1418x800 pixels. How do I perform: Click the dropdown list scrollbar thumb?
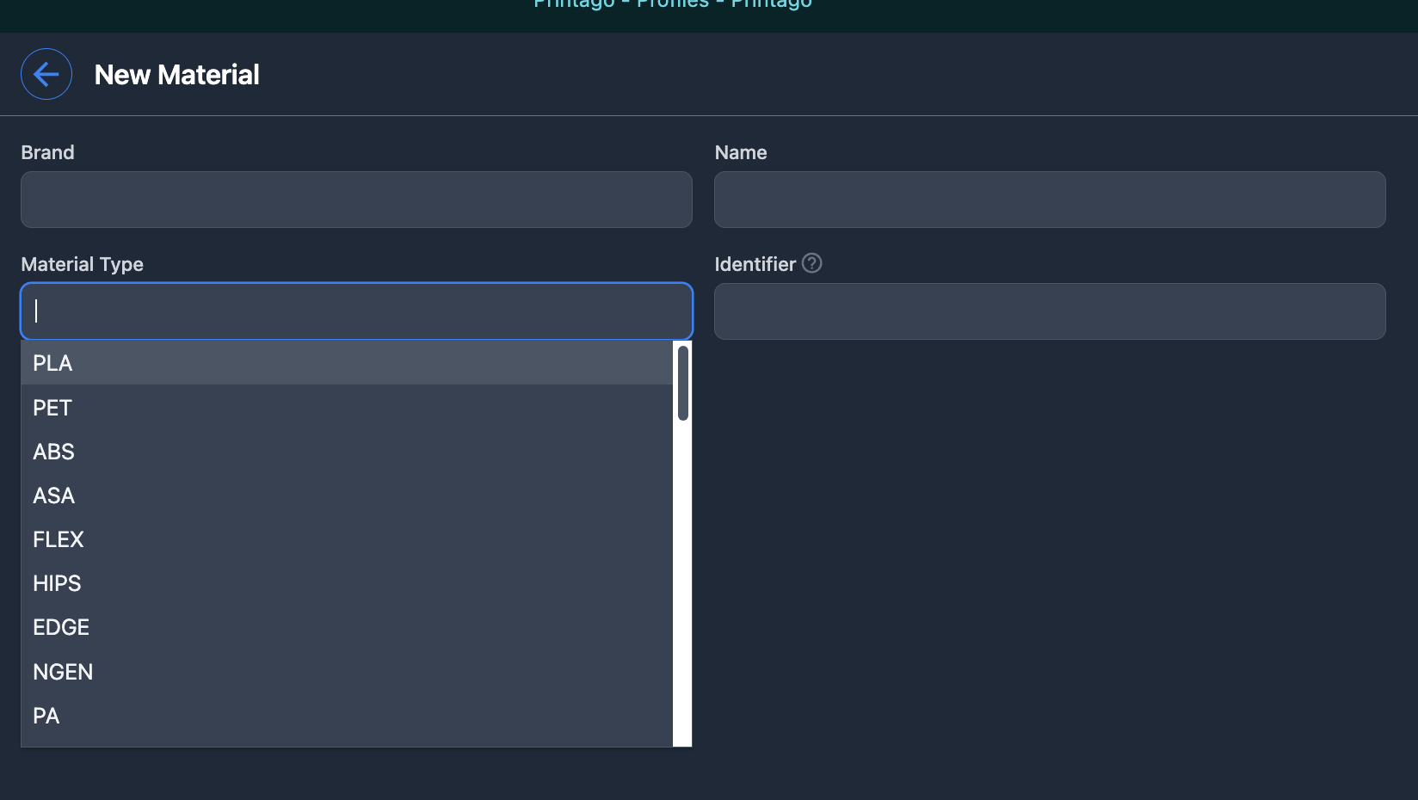point(682,383)
